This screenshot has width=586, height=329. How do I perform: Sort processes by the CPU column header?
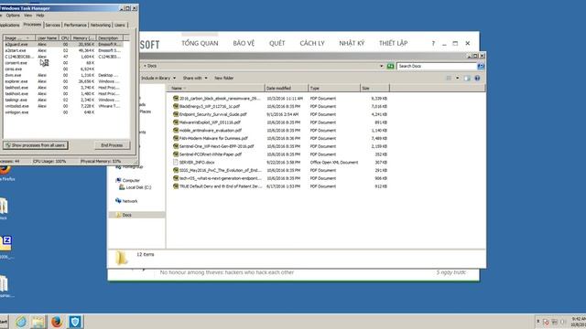tap(65, 38)
